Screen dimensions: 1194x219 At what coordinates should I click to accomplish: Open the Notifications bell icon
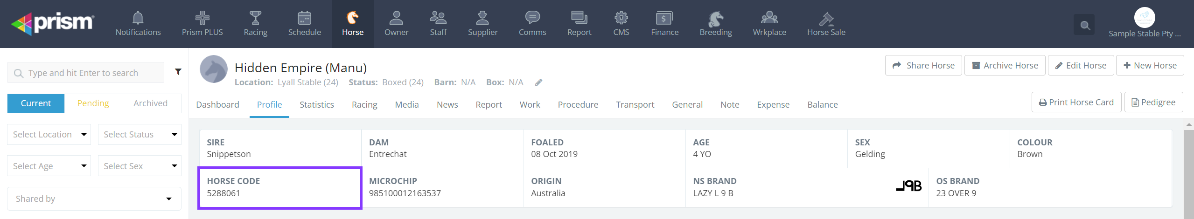tap(138, 18)
